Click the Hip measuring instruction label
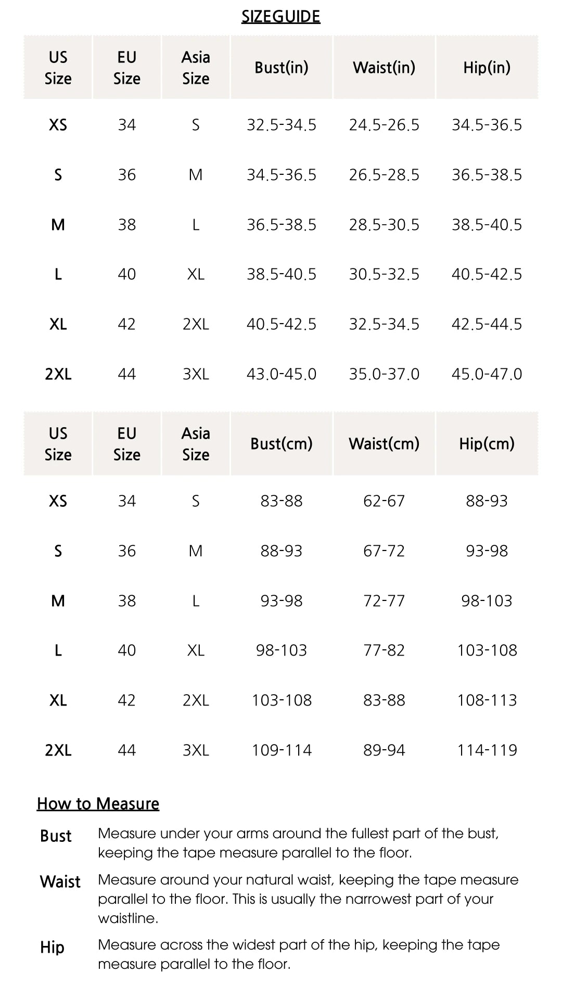 coord(52,947)
